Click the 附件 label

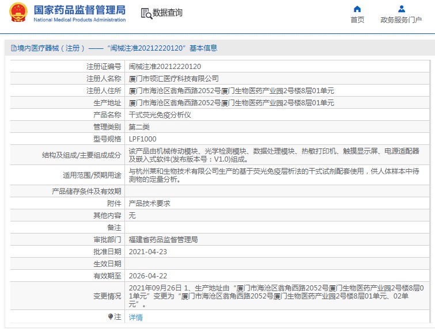(114, 203)
